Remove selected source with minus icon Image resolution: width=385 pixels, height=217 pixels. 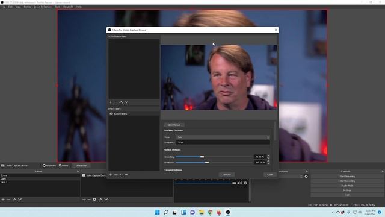(x=89, y=200)
